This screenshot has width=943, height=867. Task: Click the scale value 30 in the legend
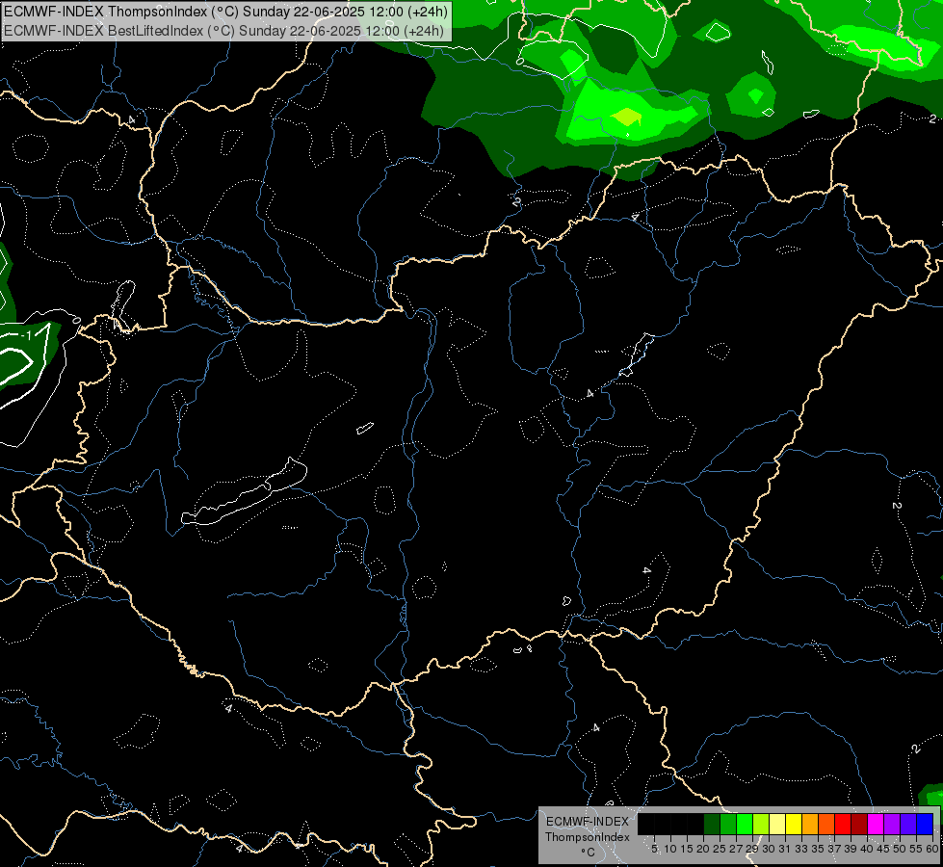pos(770,849)
